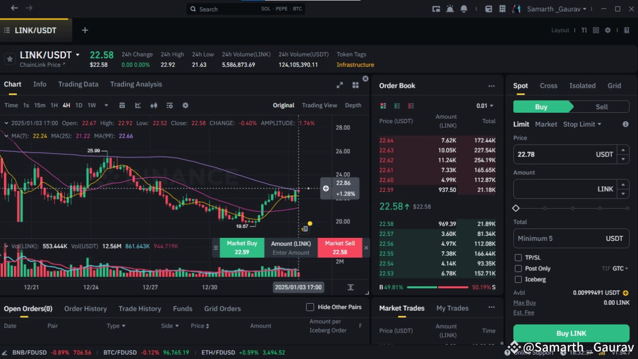Add a new trading pair tab
638x359 pixels.
pos(85,30)
